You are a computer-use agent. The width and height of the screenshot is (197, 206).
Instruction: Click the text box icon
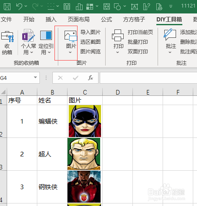135,6
